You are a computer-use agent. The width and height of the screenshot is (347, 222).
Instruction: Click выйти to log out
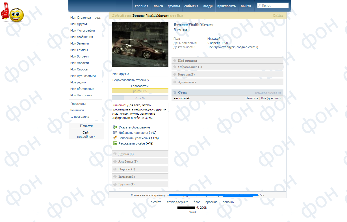[x=246, y=6]
